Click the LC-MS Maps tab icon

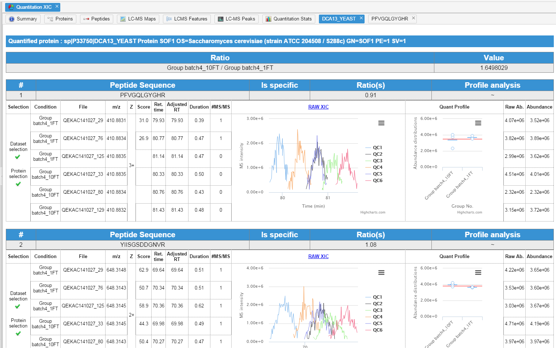coord(123,19)
